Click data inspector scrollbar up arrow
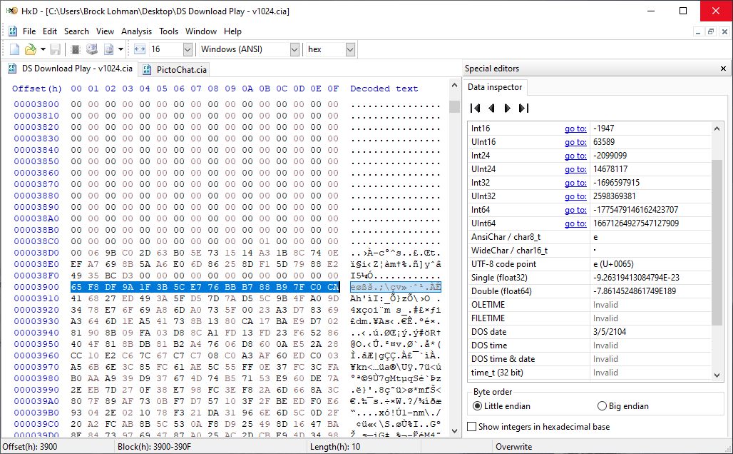The width and height of the screenshot is (733, 454). click(717, 128)
